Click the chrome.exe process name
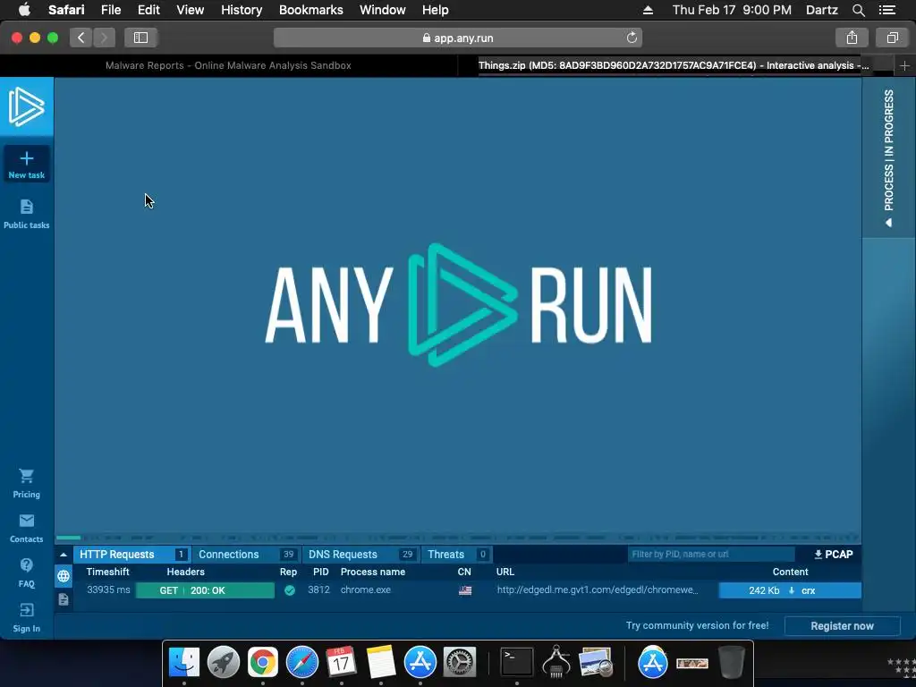This screenshot has height=687, width=916. click(366, 590)
